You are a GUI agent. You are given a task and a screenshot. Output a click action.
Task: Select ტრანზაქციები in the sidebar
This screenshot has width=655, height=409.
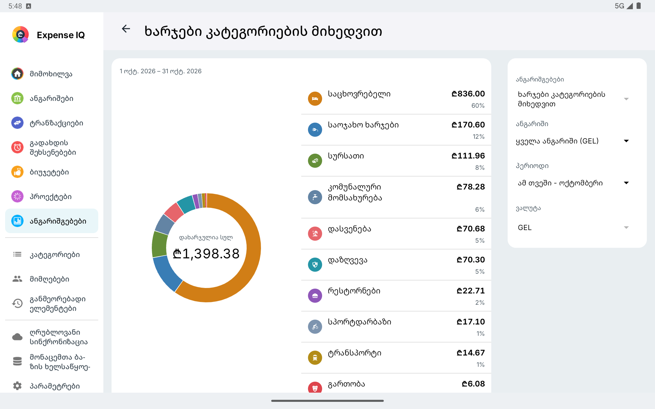pos(52,123)
